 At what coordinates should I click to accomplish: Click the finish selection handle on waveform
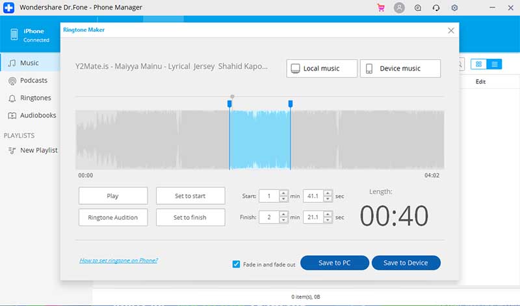(291, 104)
